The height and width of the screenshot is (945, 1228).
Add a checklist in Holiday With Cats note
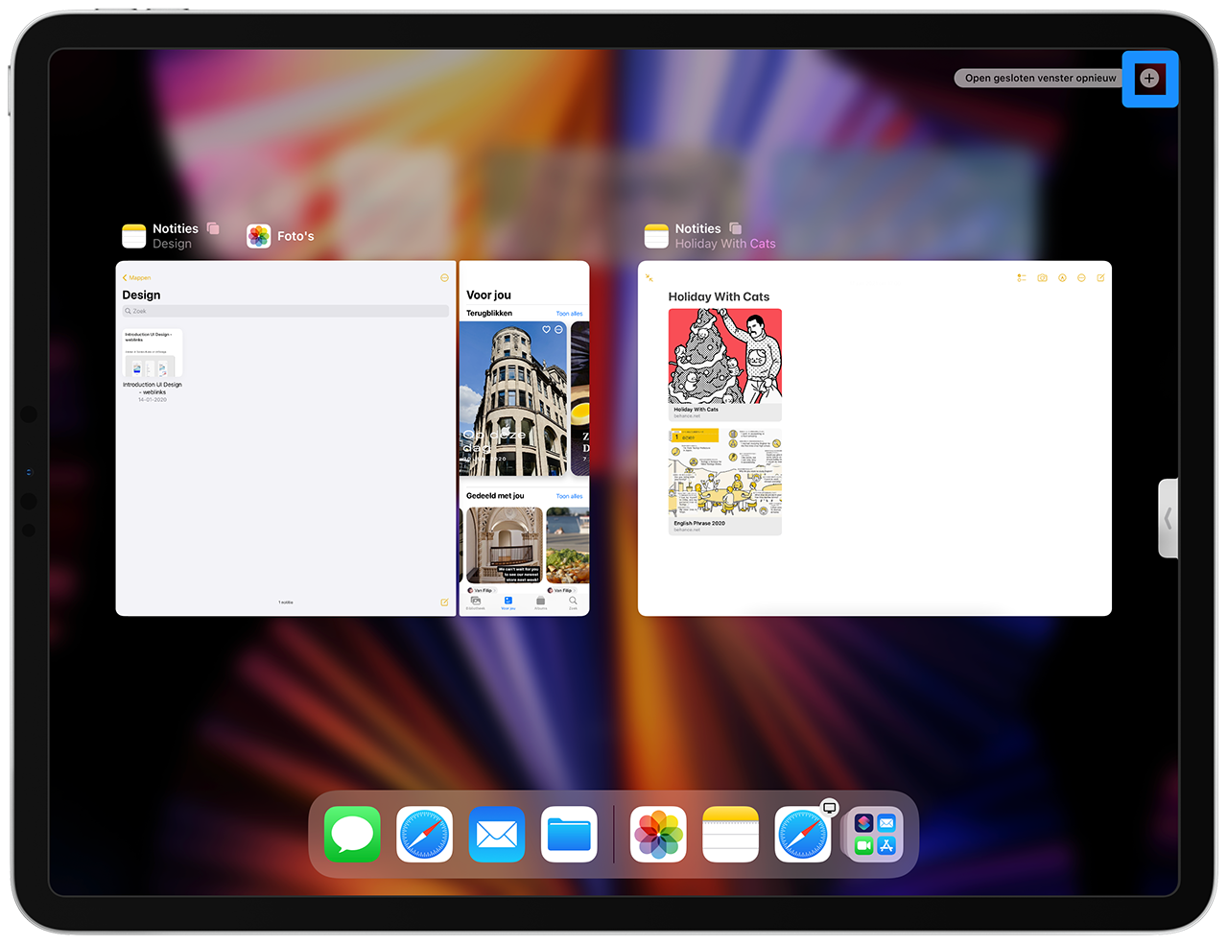pos(1022,278)
